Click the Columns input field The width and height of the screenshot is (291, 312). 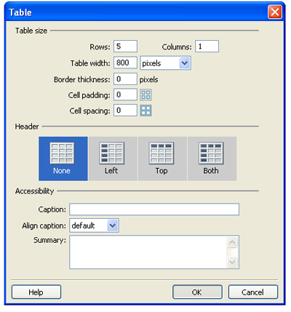207,47
